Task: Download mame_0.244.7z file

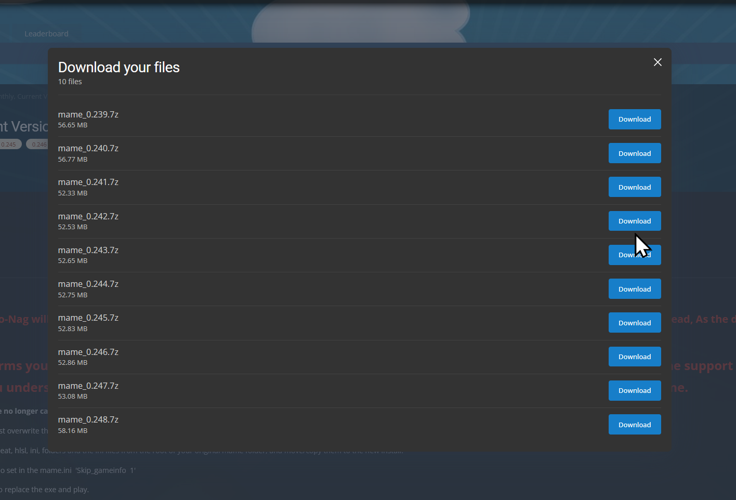Action: tap(635, 289)
